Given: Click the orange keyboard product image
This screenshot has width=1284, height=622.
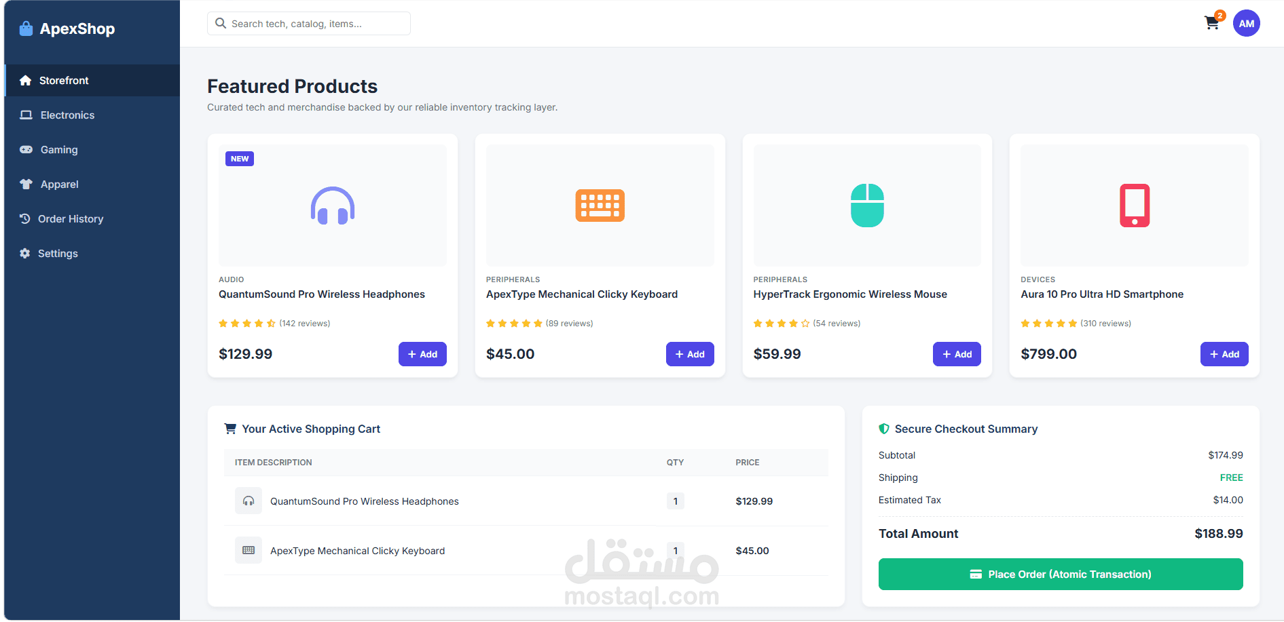Looking at the screenshot, I should [600, 206].
